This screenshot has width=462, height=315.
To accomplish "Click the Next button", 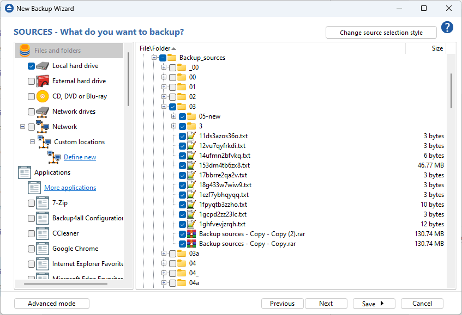I will (x=326, y=304).
